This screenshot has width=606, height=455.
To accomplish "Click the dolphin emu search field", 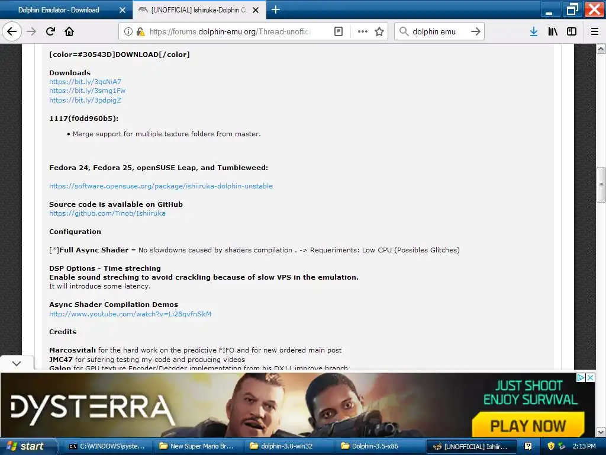I will tap(440, 32).
